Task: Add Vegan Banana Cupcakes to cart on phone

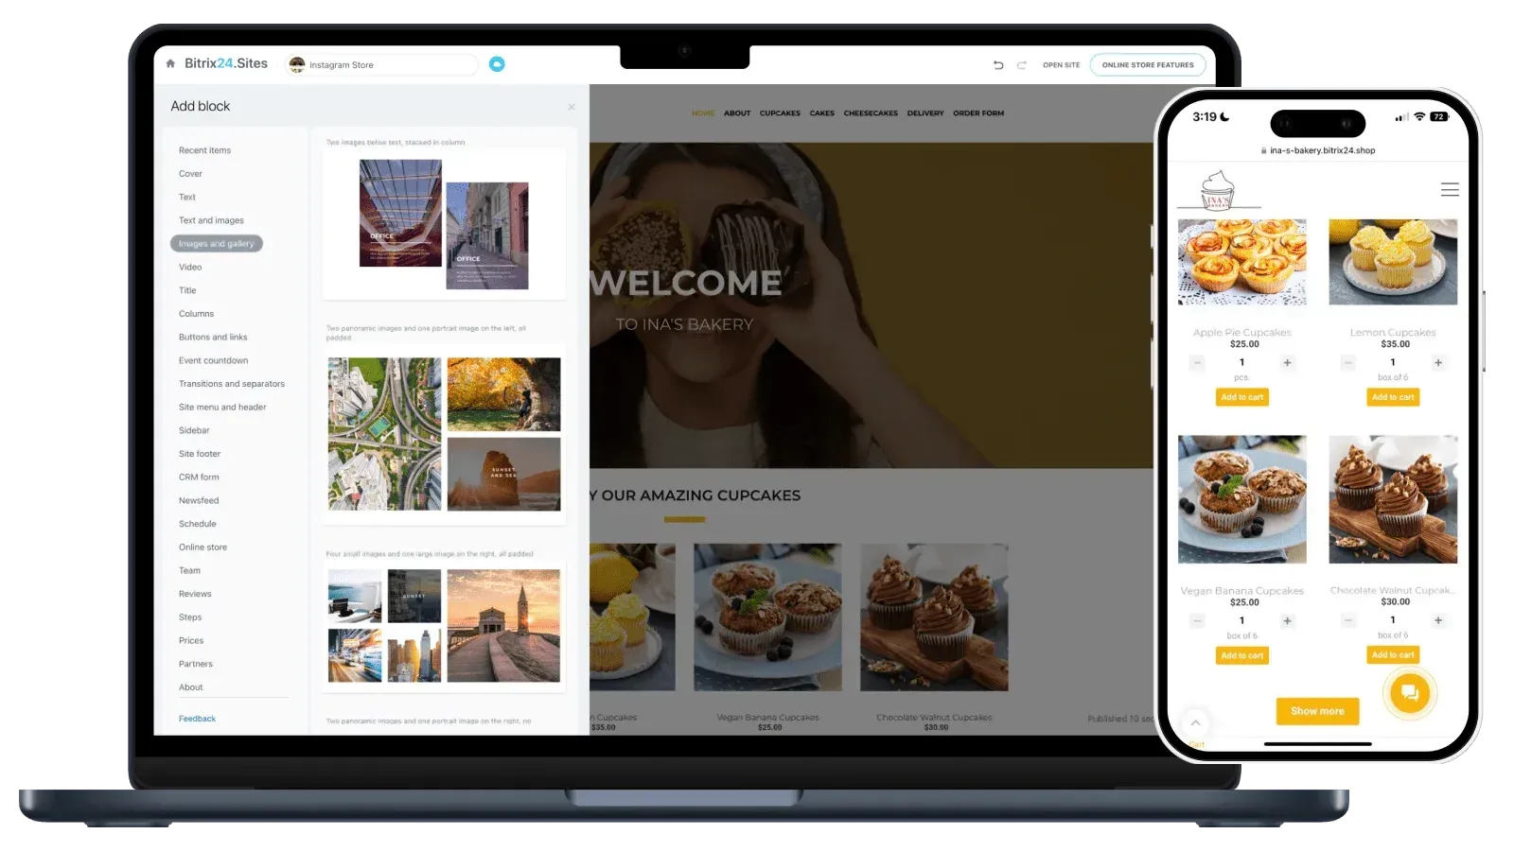Action: (x=1241, y=655)
